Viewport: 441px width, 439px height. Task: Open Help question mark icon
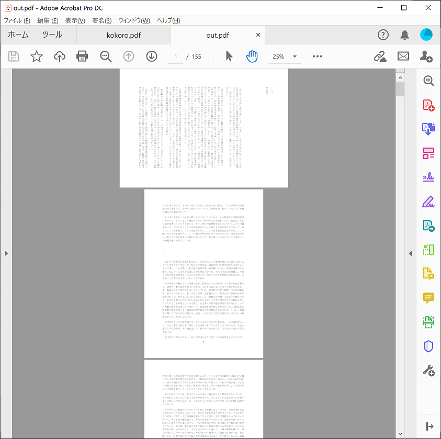click(x=383, y=35)
